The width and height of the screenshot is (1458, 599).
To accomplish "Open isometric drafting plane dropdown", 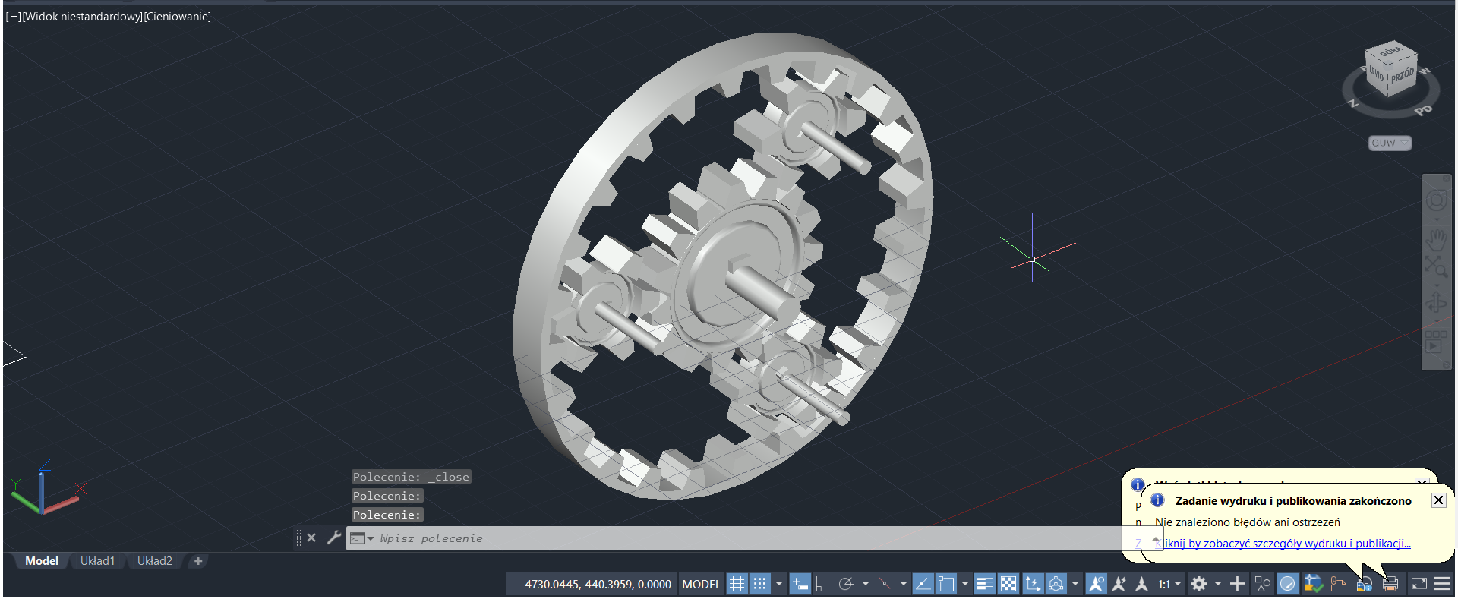I will (x=904, y=584).
